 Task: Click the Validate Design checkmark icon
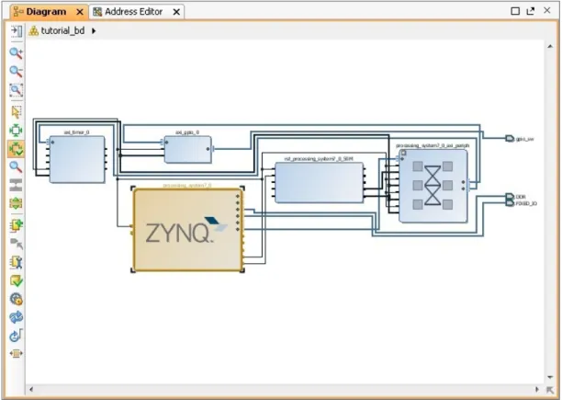coord(17,280)
